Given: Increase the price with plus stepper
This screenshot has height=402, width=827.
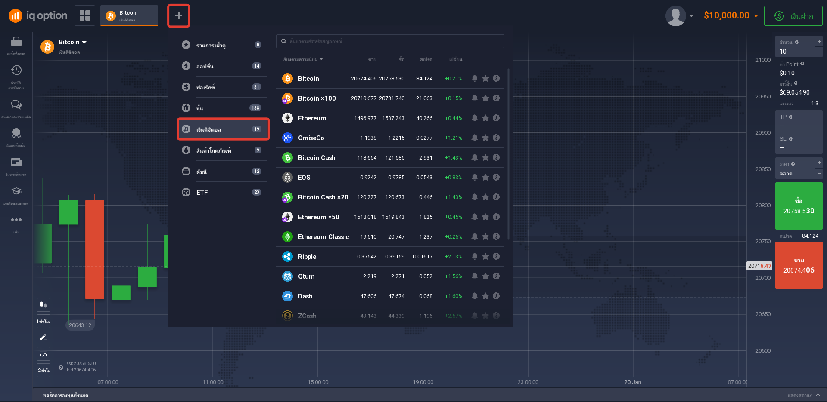Looking at the screenshot, I should click(x=819, y=163).
